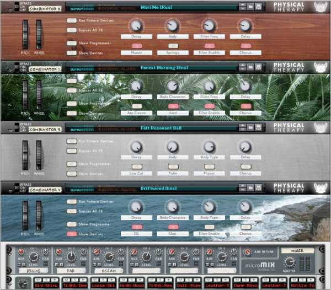Click the Level knob of the OCEAN channel

pyautogui.click(x=109, y=257)
